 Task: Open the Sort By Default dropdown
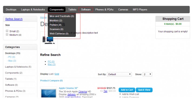coord(119,74)
